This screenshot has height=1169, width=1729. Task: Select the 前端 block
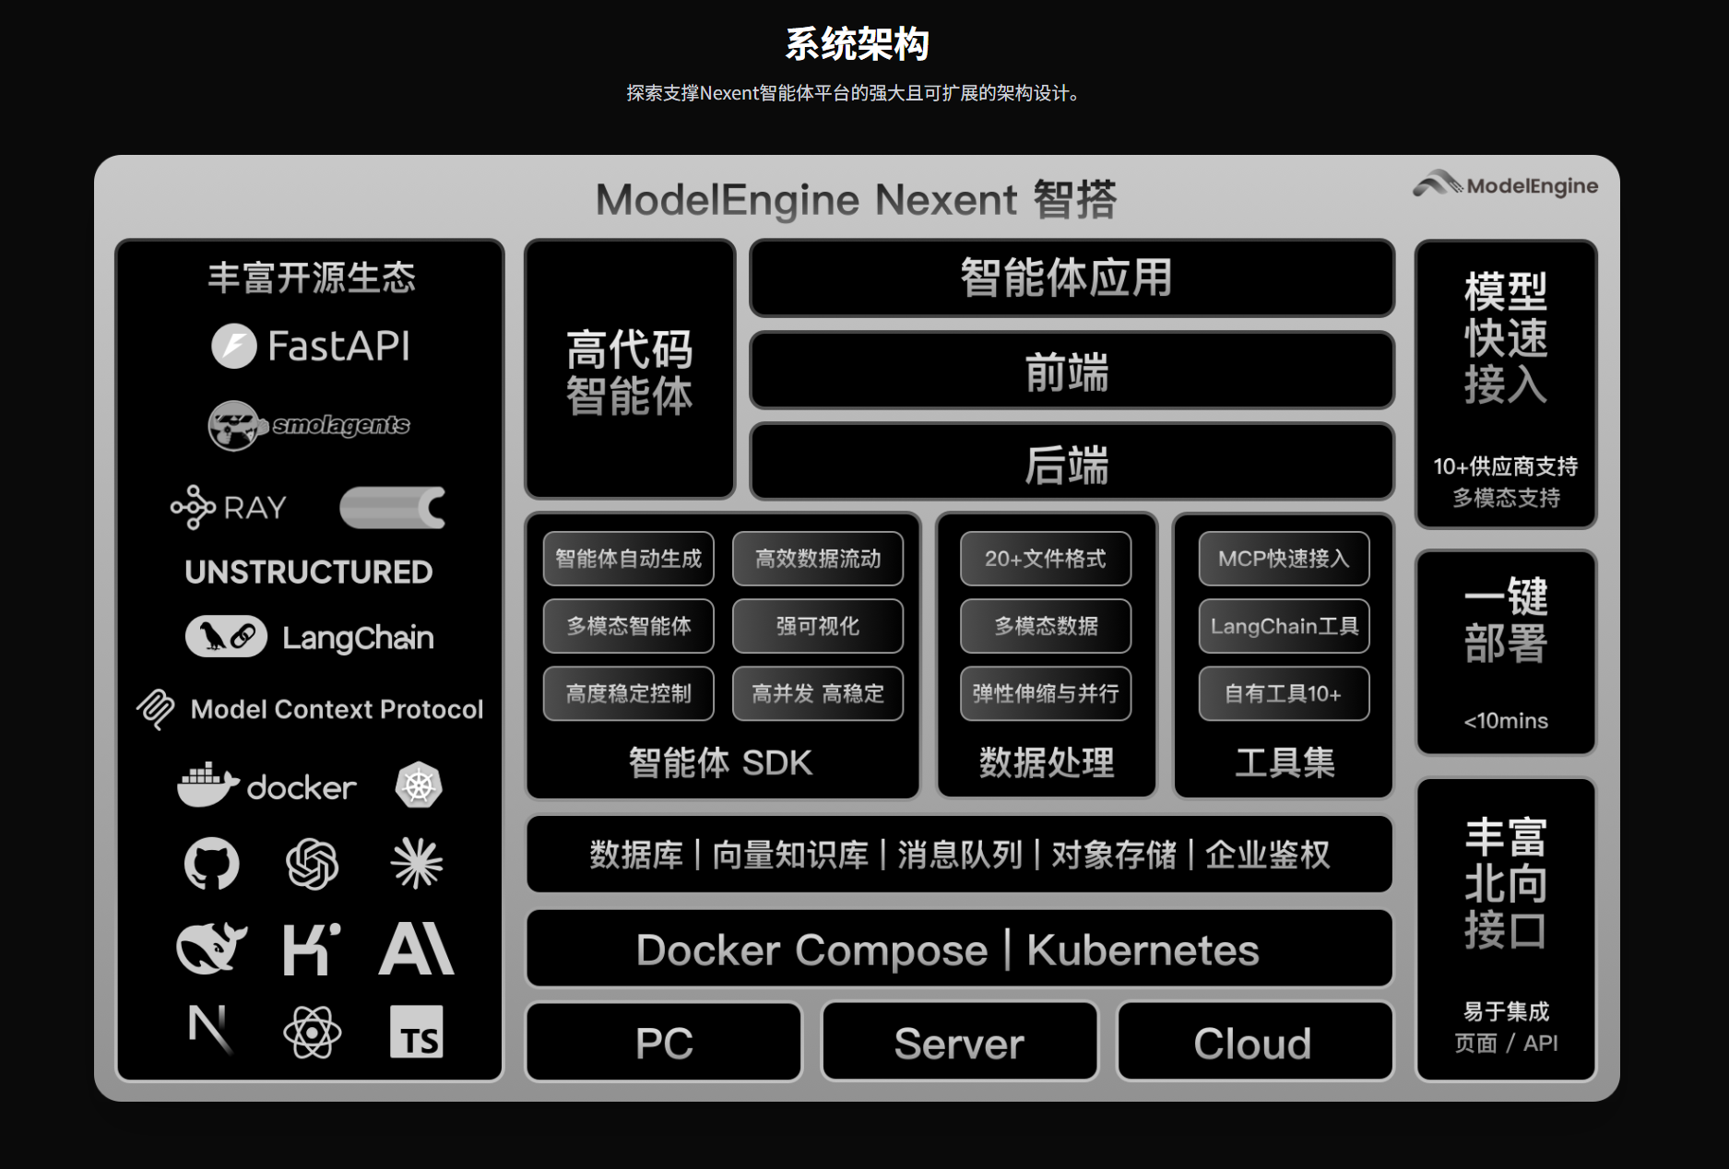(1072, 371)
